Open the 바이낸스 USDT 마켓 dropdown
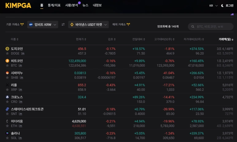This screenshot has height=142, width=237. point(88,24)
